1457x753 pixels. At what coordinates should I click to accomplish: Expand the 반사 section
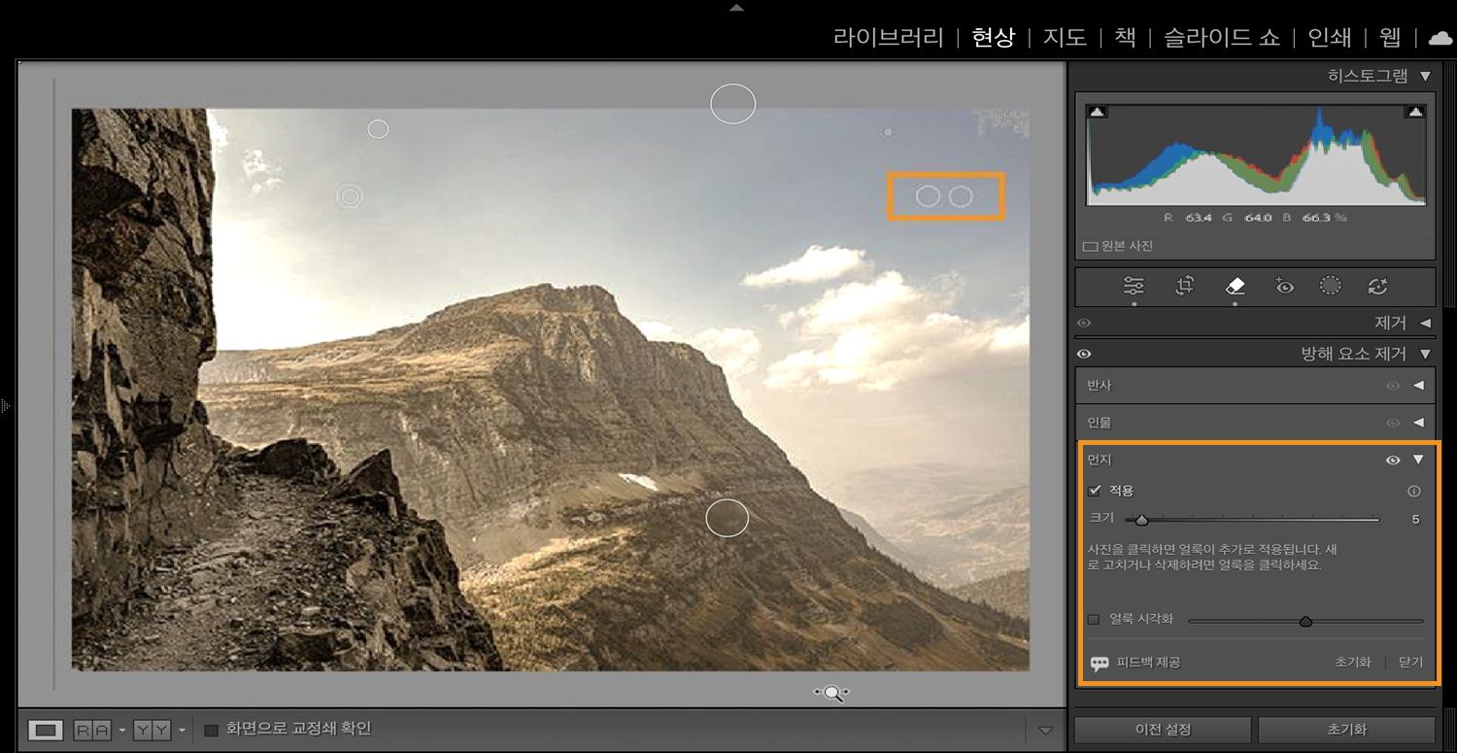coord(1419,385)
